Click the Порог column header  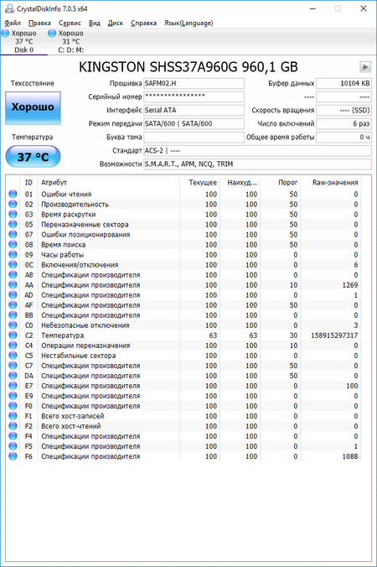[x=281, y=183]
